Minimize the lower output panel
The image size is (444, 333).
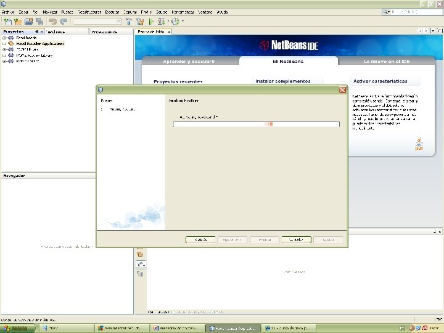[x=435, y=232]
